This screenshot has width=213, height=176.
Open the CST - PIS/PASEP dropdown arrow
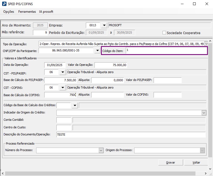click(62, 72)
